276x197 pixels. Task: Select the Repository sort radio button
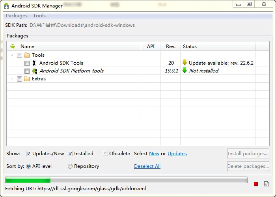[x=70, y=166]
